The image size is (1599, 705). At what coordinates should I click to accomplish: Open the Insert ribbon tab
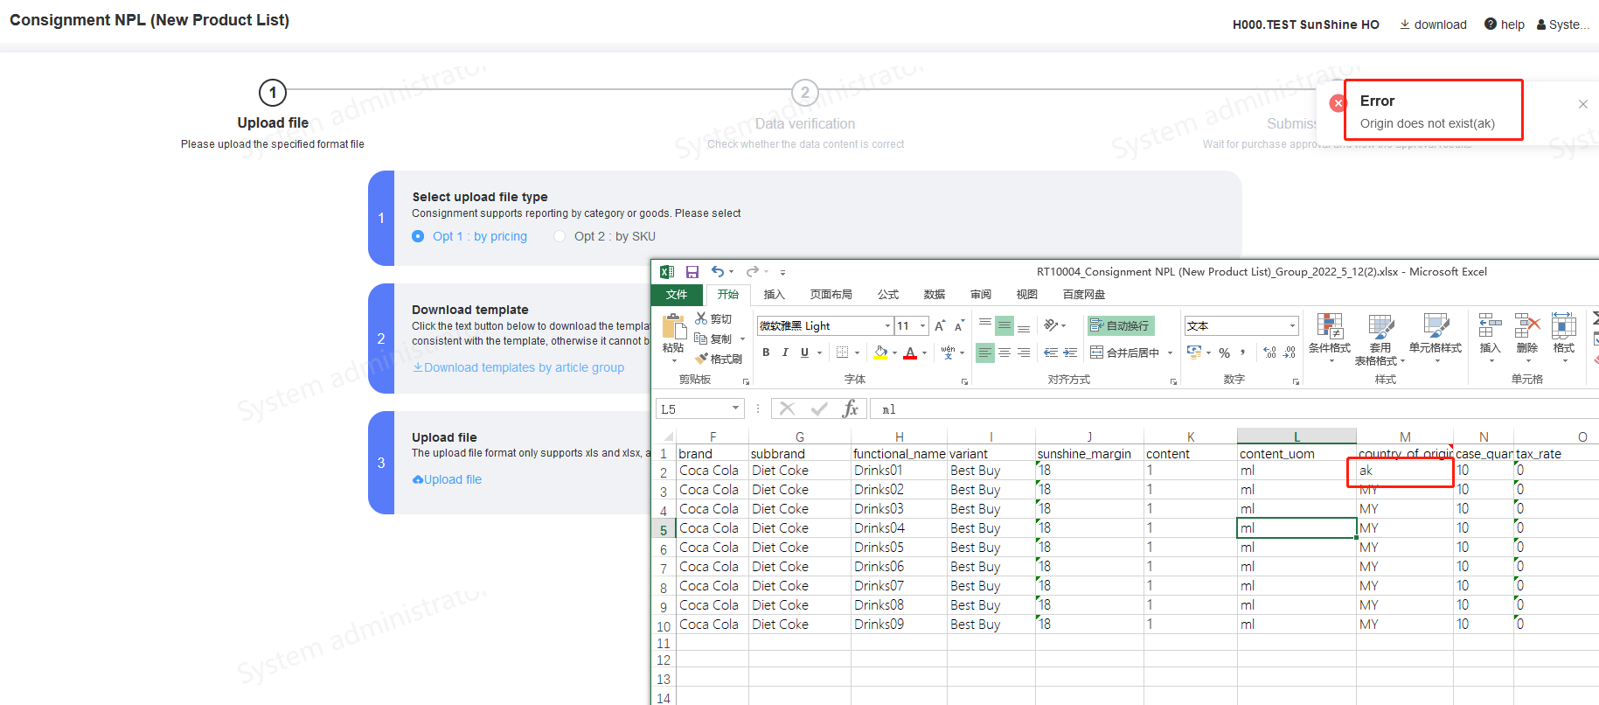[x=774, y=295]
